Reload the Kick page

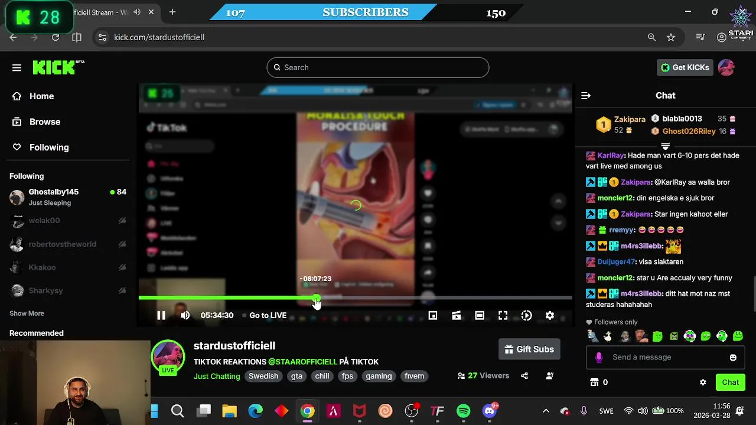point(56,37)
